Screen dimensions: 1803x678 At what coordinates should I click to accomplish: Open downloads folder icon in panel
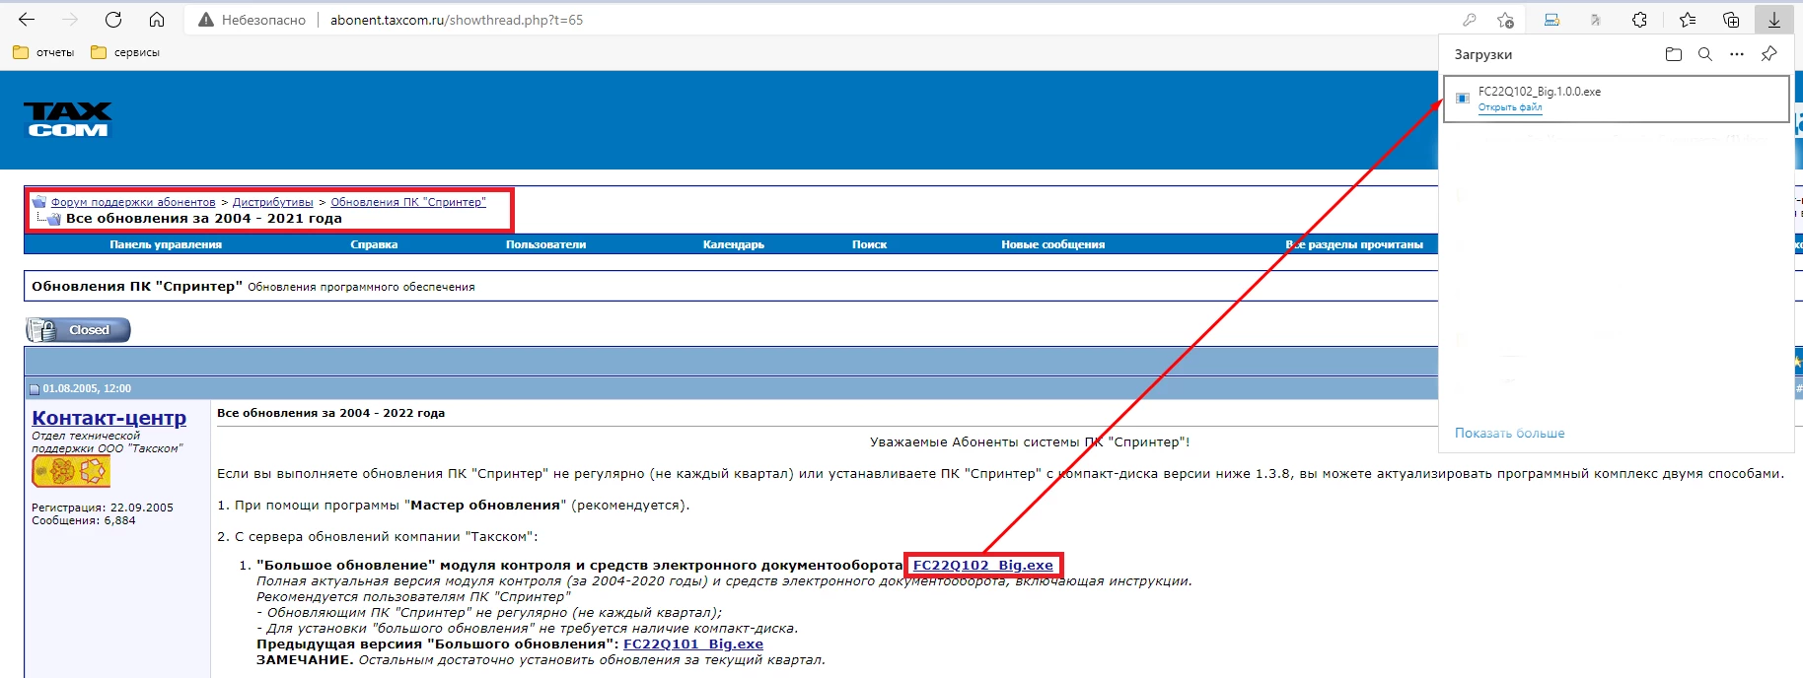pos(1673,54)
